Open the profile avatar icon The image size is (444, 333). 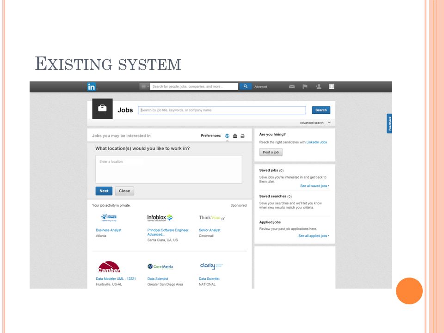click(x=332, y=86)
